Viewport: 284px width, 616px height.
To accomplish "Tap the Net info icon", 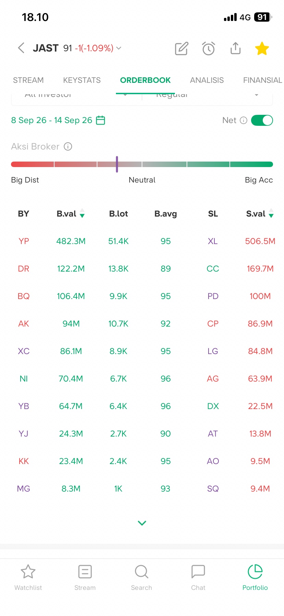I will (x=244, y=120).
